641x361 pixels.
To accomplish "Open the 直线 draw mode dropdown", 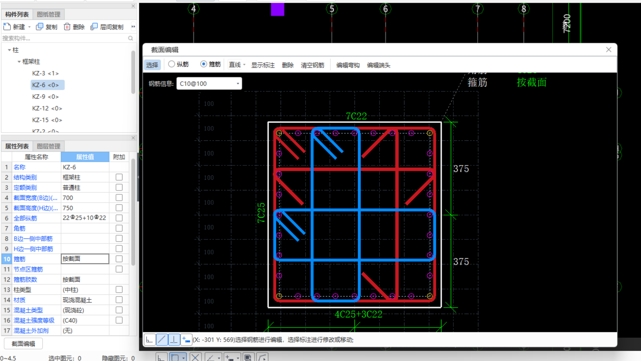I will [244, 65].
